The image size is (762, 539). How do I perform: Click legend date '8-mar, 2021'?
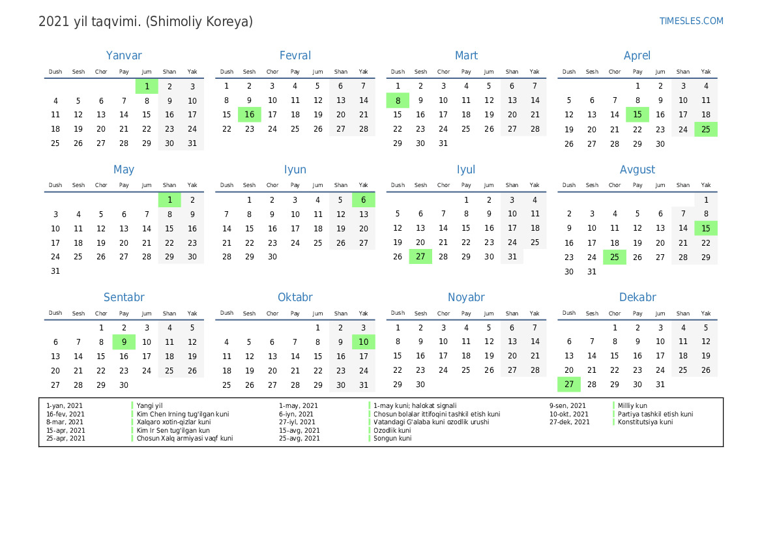pos(65,422)
